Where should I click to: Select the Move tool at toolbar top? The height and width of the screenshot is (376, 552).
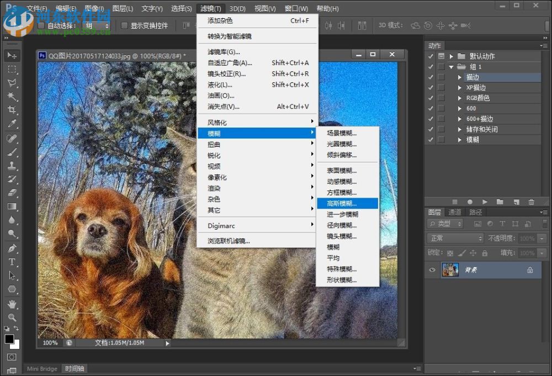pos(12,55)
